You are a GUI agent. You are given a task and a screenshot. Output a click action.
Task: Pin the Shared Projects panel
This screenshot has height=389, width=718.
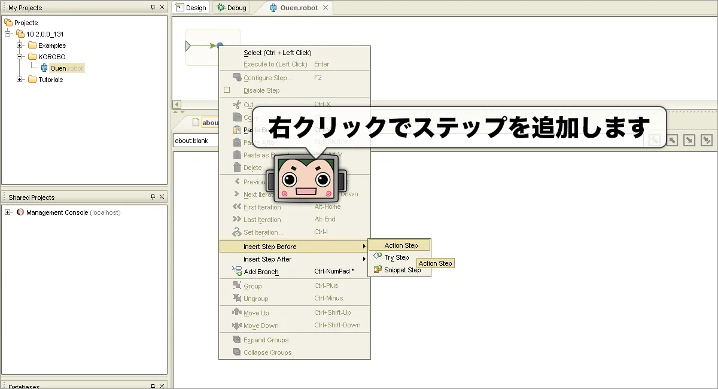click(153, 197)
